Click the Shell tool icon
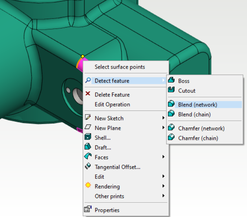247x217 pixels. (88, 138)
